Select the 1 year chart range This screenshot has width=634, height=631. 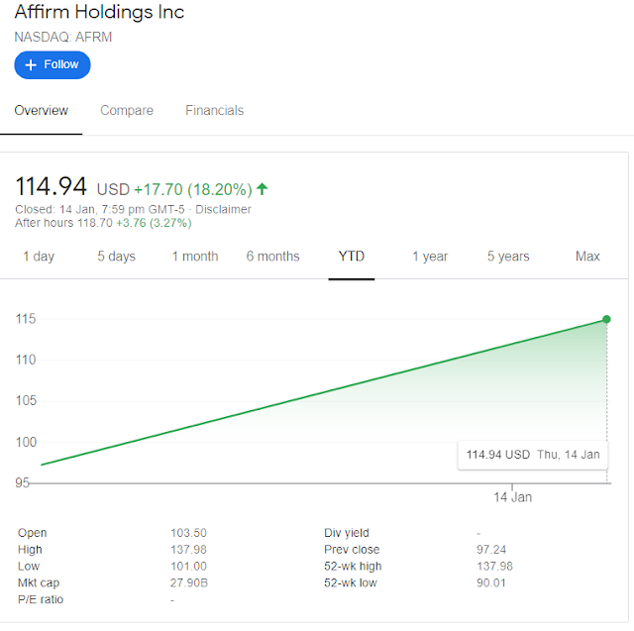tap(430, 257)
